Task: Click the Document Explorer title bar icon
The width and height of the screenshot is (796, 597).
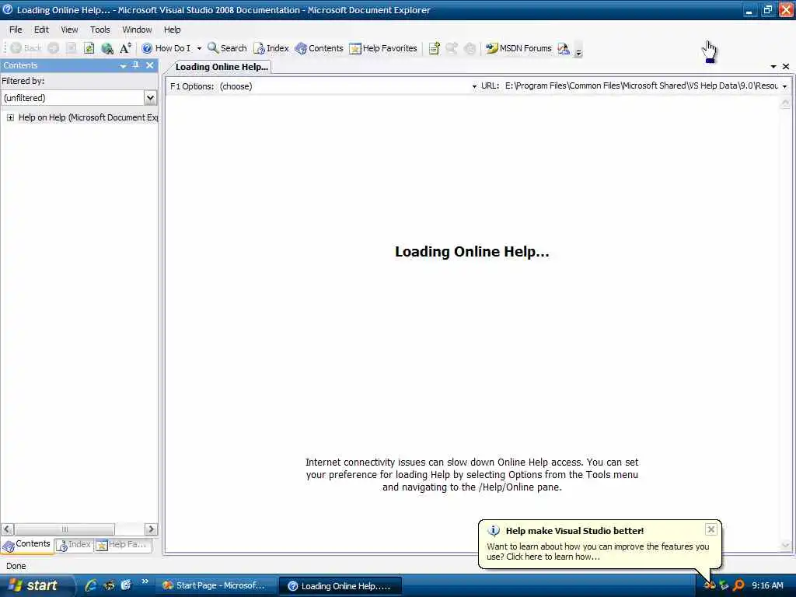Action: click(8, 9)
